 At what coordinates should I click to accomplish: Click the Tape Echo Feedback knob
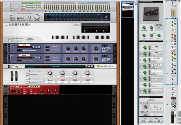(x=62, y=73)
